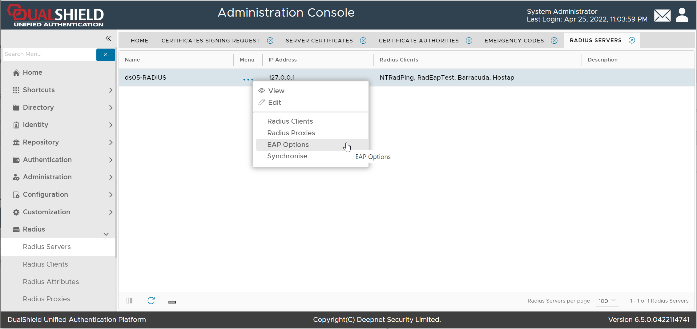Click the user profile icon
Viewport: 697px width, 329px height.
682,15
